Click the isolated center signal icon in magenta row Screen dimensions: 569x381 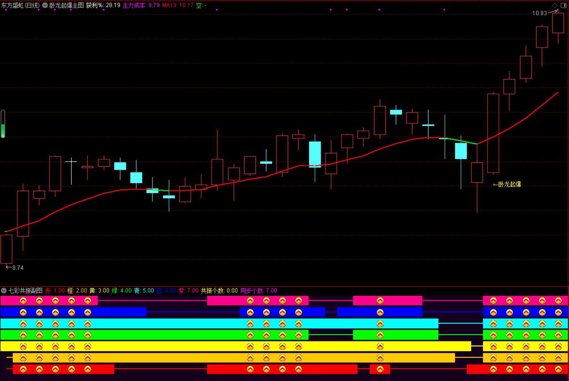(x=380, y=301)
